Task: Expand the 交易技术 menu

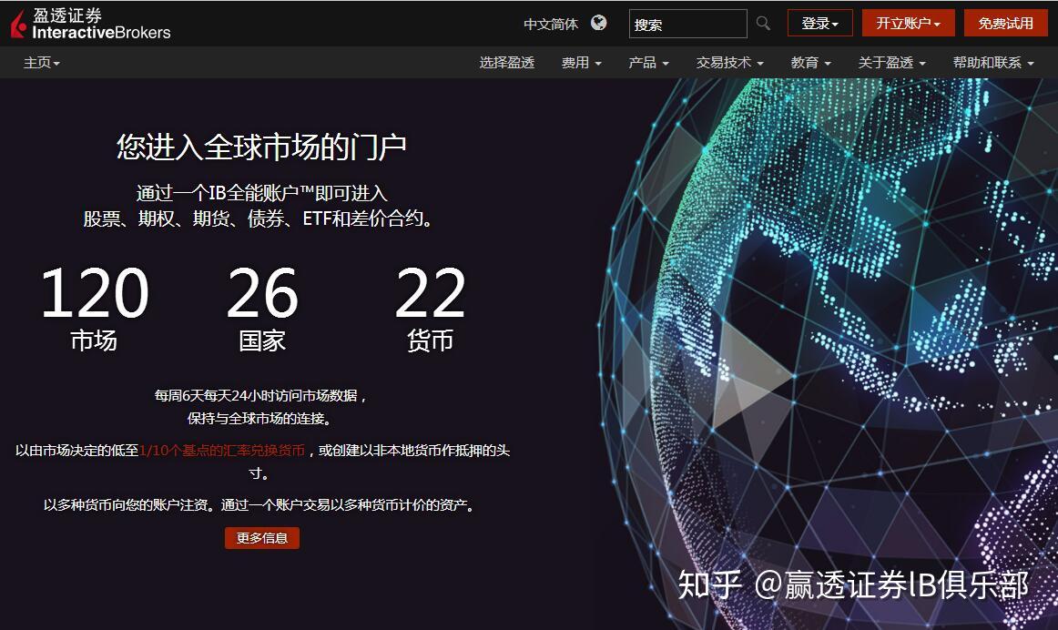Action: (x=728, y=64)
